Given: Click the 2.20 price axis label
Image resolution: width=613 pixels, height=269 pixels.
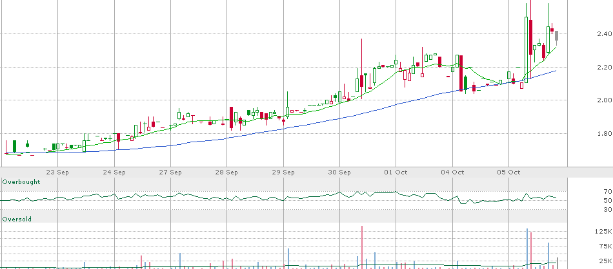Looking at the screenshot, I should click(x=605, y=67).
